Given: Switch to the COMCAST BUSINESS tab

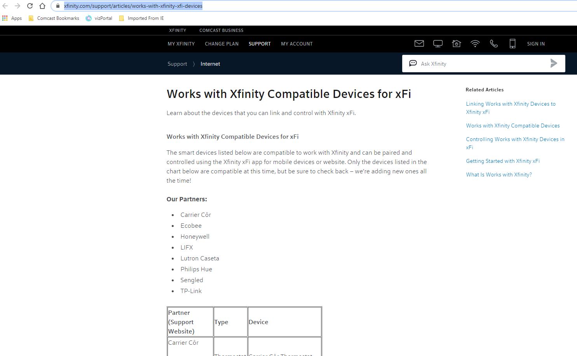Looking at the screenshot, I should [221, 30].
